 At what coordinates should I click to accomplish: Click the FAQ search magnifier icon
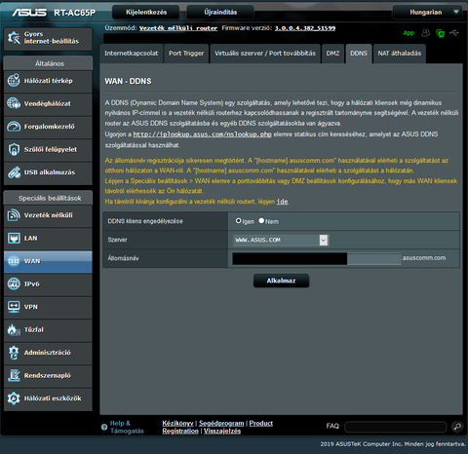point(457,427)
